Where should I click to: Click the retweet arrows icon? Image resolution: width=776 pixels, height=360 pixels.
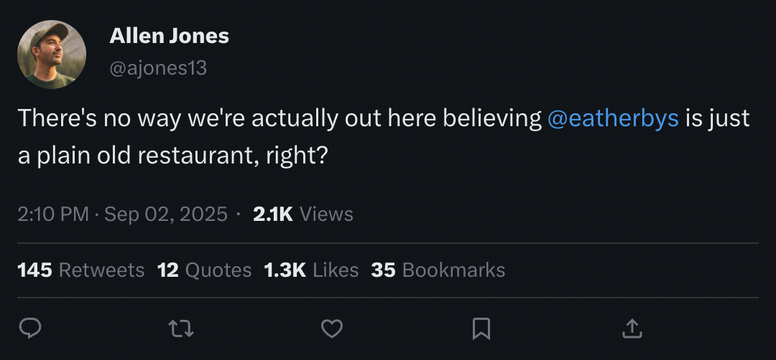pyautogui.click(x=180, y=328)
